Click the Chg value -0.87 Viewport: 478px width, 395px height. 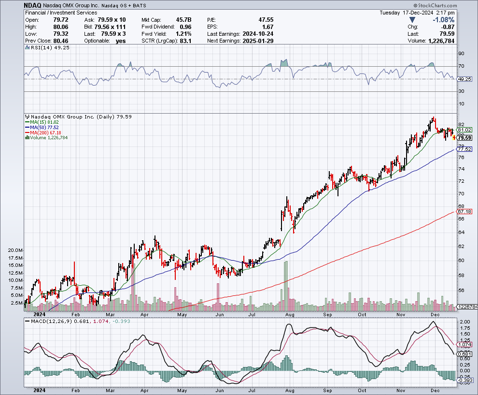[x=448, y=27]
